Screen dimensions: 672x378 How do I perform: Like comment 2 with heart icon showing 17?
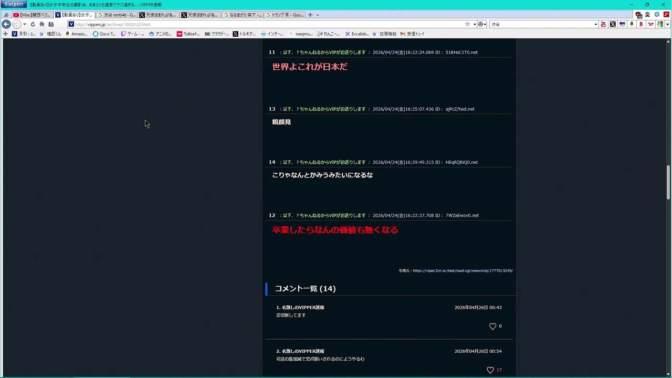490,370
